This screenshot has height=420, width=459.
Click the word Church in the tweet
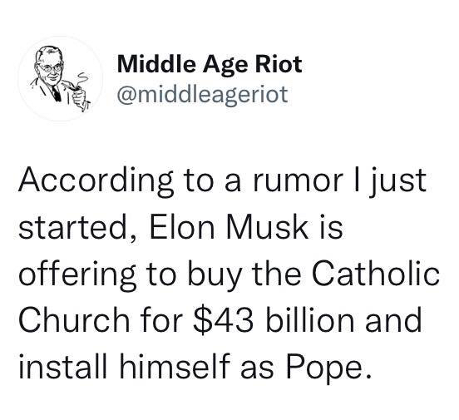[74, 319]
